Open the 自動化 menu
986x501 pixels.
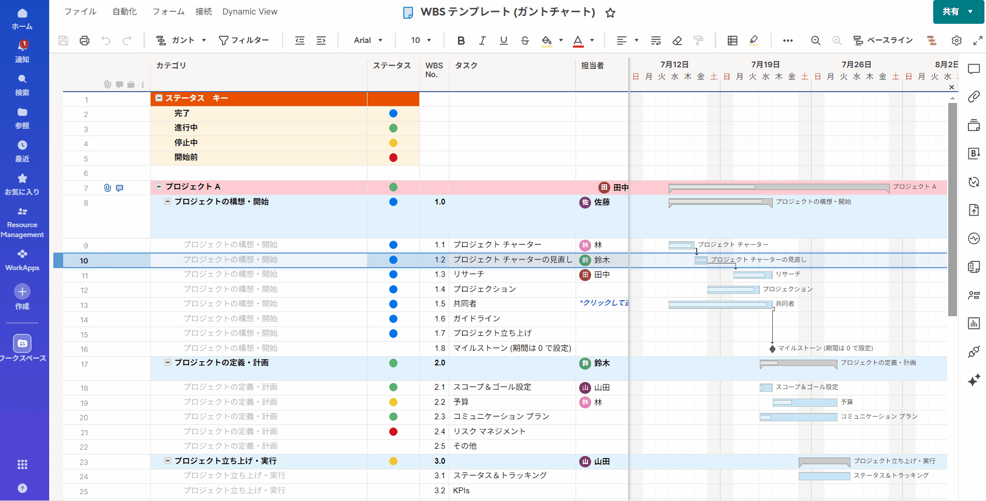(125, 11)
